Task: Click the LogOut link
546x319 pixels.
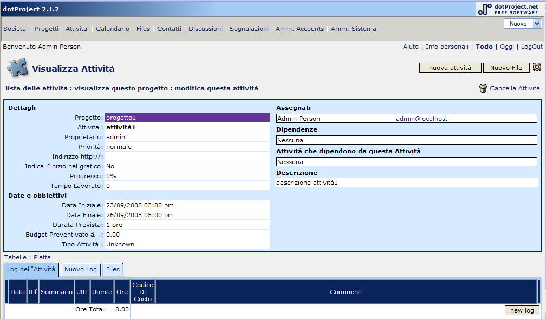Action: pyautogui.click(x=531, y=47)
